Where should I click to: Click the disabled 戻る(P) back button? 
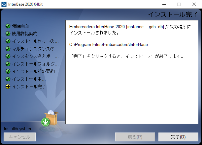pos(135,137)
